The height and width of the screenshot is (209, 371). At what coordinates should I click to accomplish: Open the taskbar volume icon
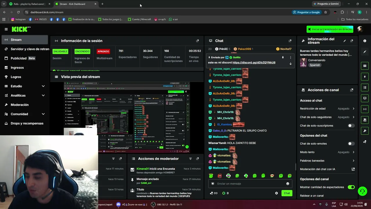point(346,204)
